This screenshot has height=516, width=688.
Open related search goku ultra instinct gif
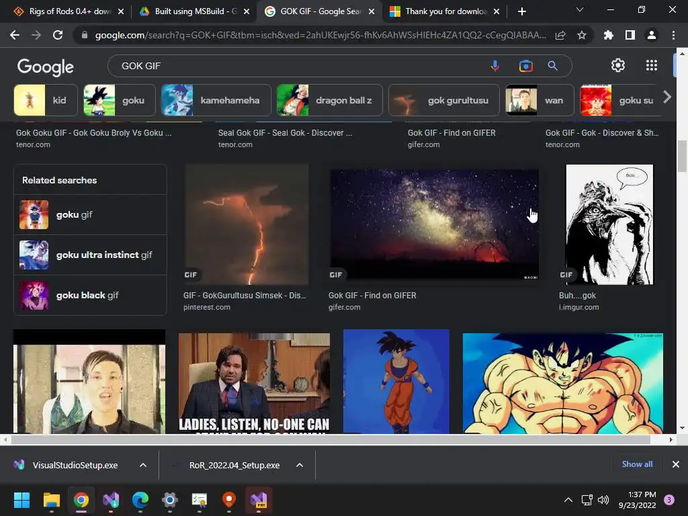pyautogui.click(x=91, y=255)
